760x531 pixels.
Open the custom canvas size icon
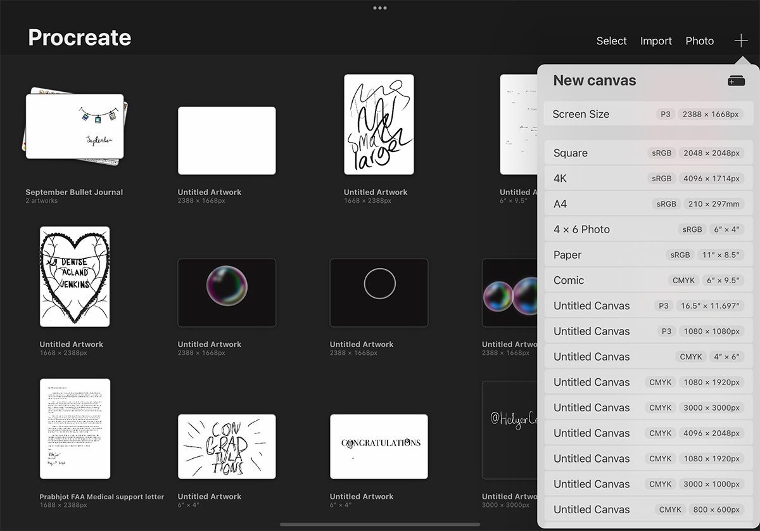[736, 80]
